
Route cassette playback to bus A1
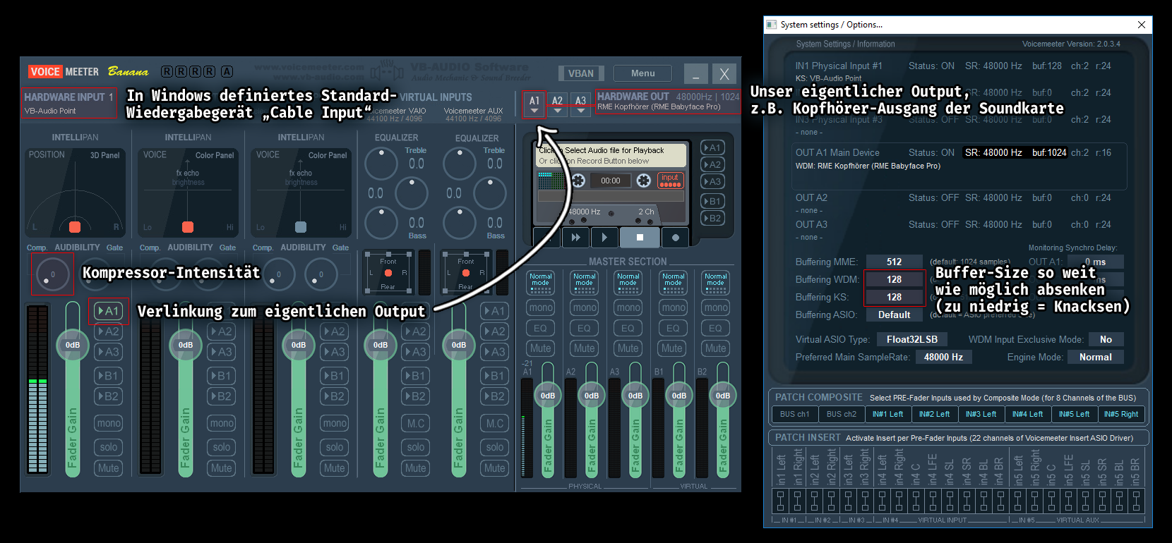(712, 147)
